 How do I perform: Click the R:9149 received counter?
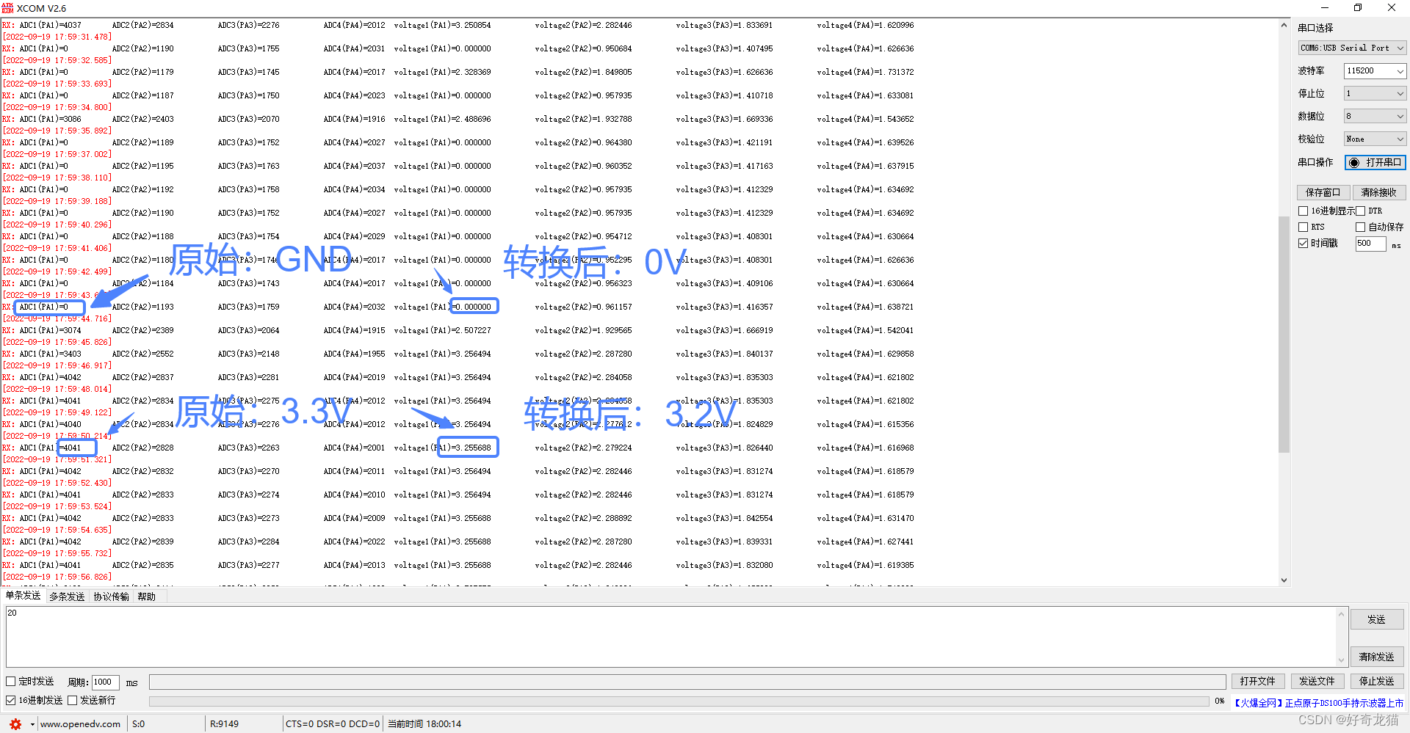tap(224, 724)
